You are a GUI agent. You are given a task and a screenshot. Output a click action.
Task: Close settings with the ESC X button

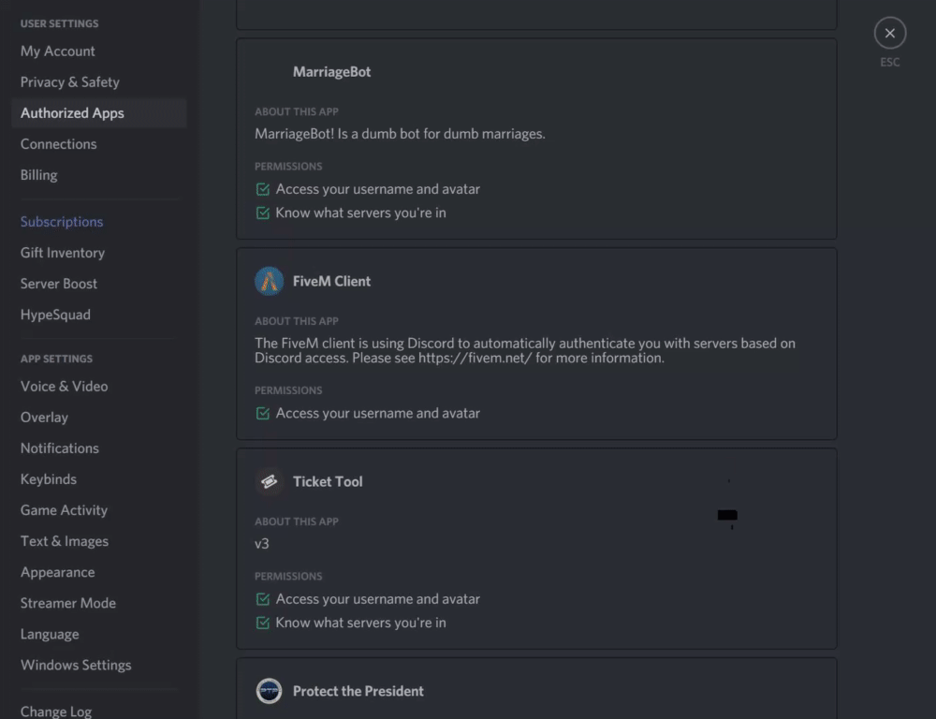889,34
